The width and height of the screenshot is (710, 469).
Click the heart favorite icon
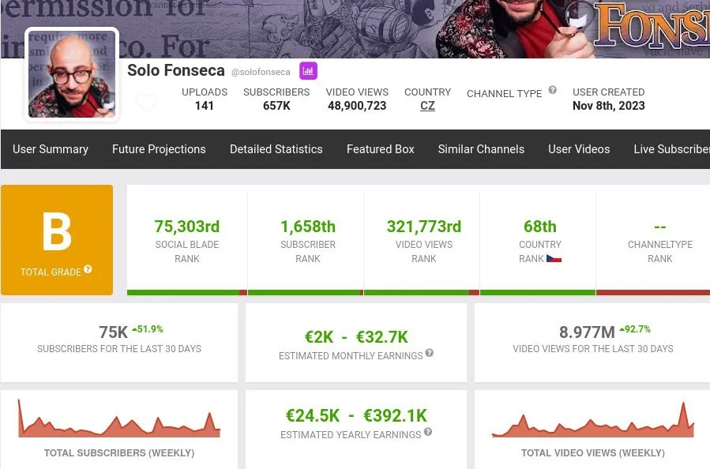point(147,103)
